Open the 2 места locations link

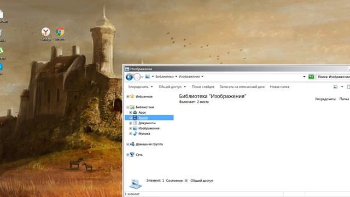pyautogui.click(x=203, y=102)
